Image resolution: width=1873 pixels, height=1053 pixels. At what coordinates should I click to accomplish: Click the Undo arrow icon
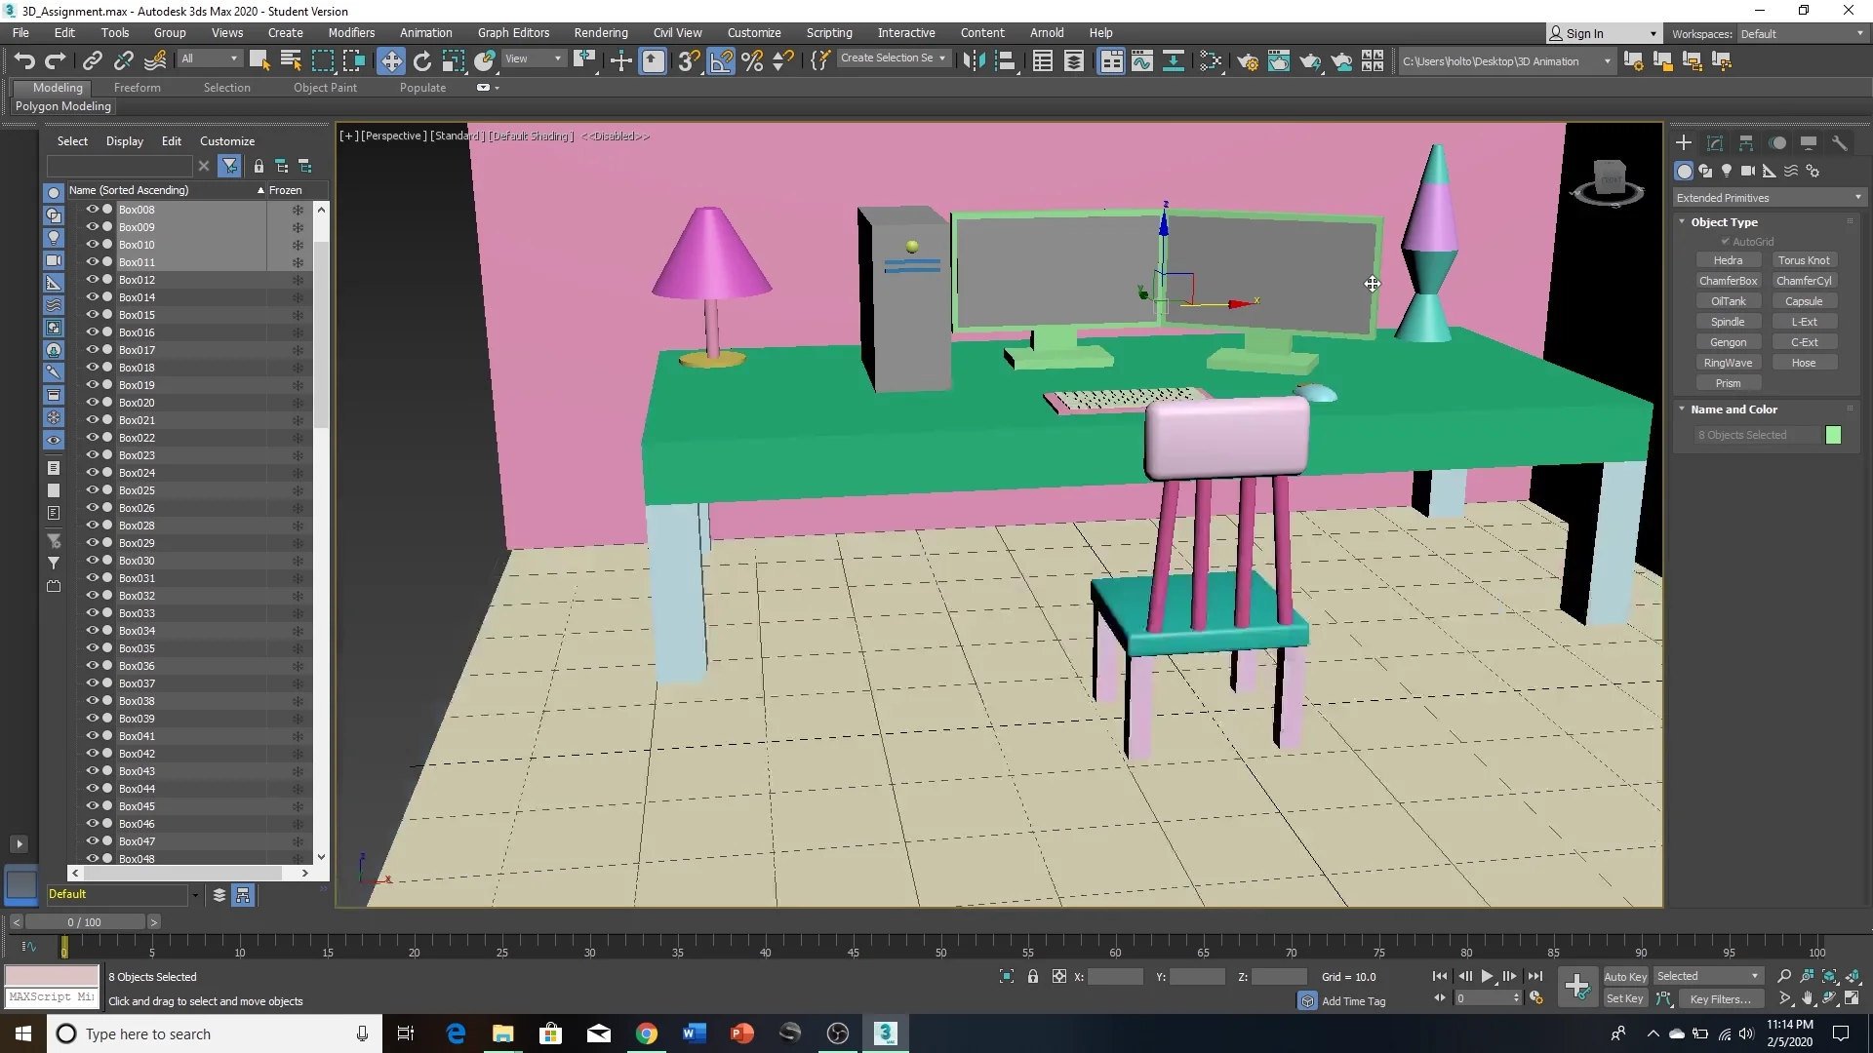23,61
